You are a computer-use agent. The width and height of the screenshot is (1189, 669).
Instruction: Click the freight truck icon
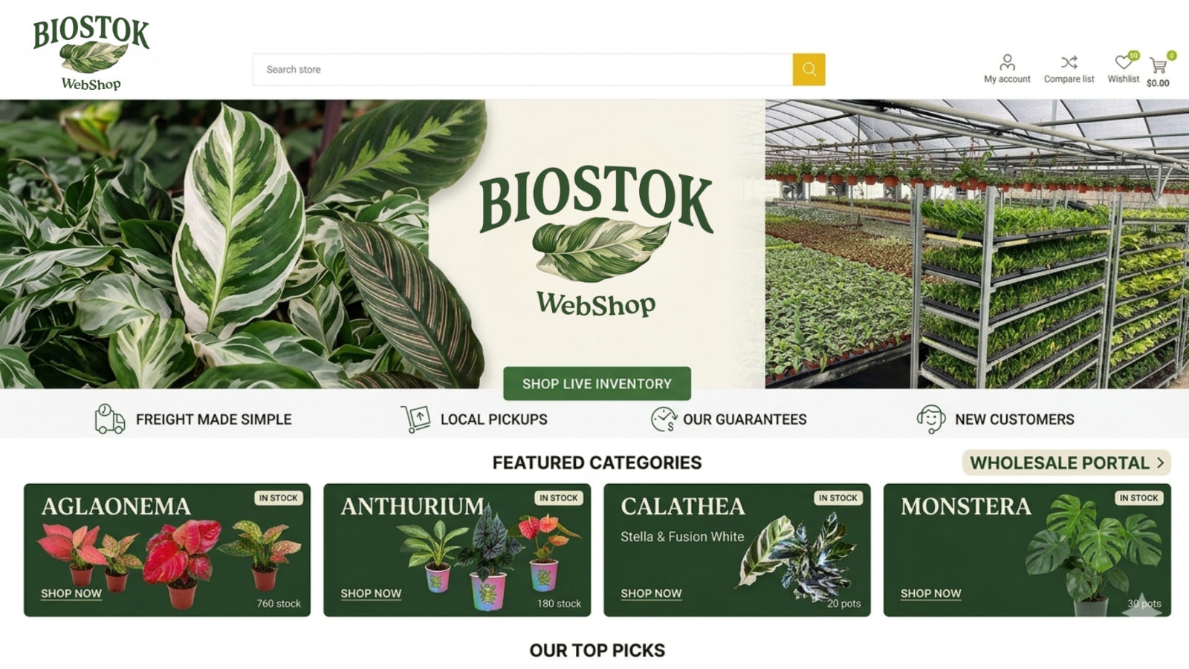pyautogui.click(x=109, y=419)
